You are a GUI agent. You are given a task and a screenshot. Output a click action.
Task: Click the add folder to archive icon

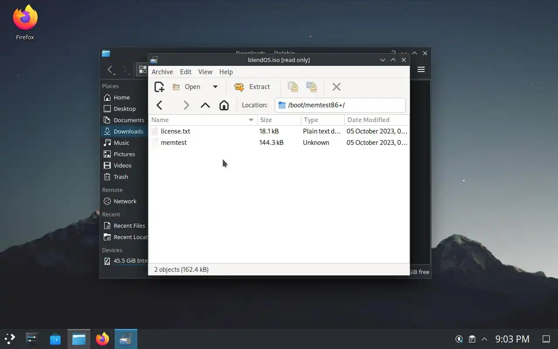(x=312, y=87)
